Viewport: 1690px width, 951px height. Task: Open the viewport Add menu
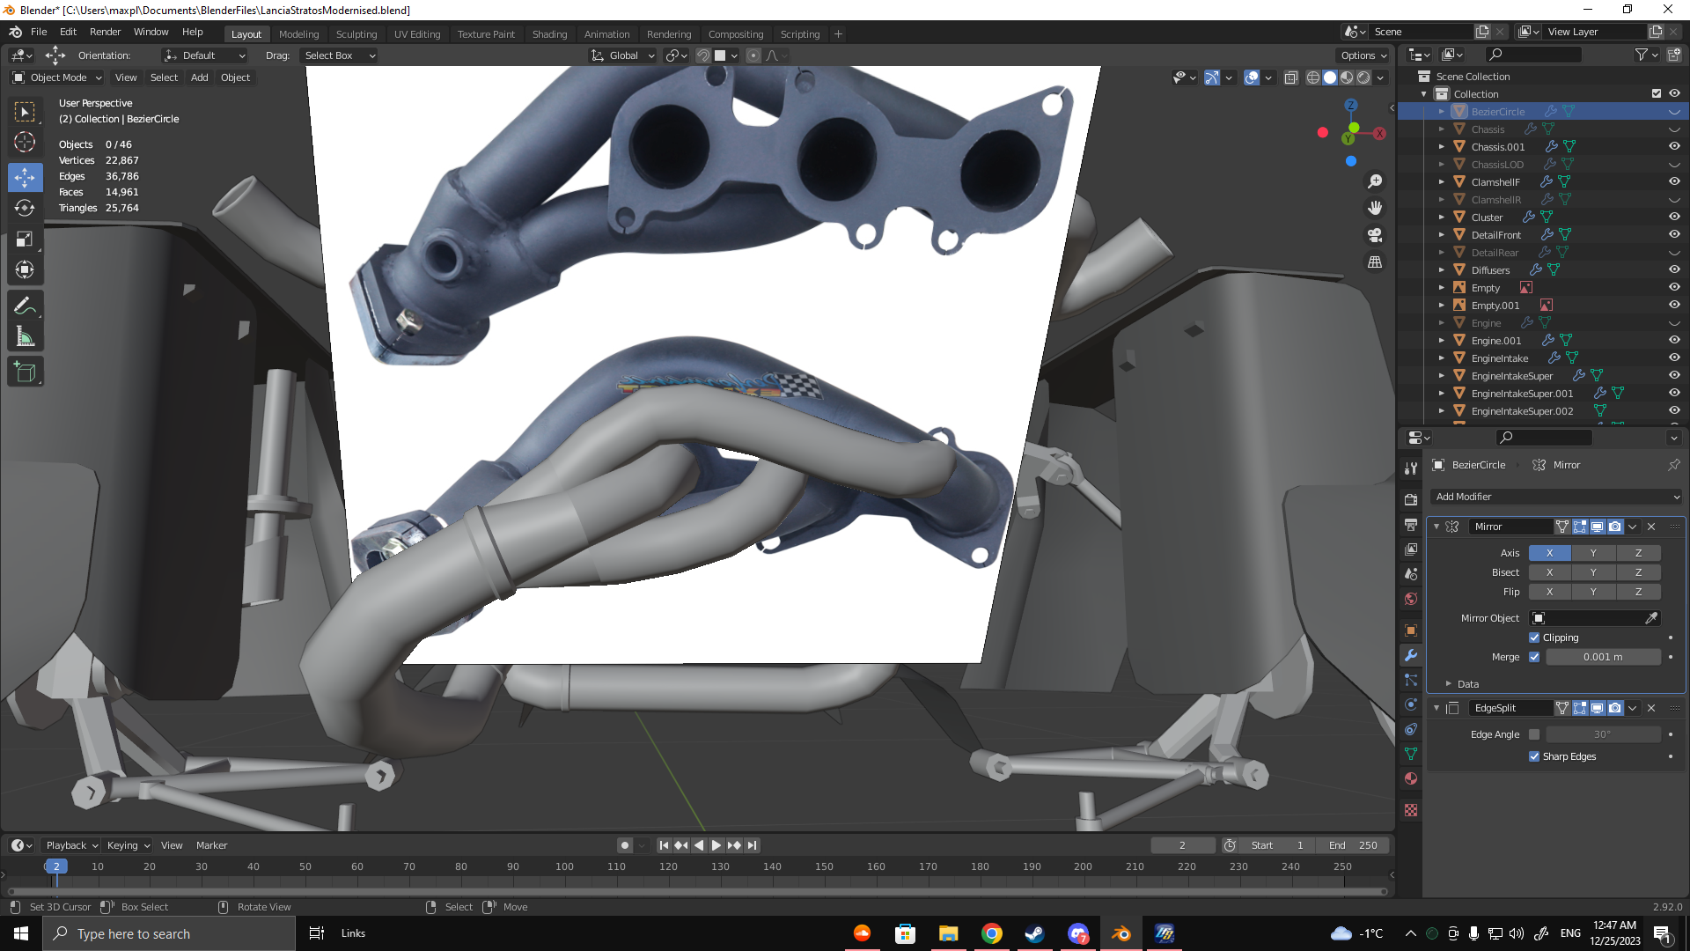[200, 77]
